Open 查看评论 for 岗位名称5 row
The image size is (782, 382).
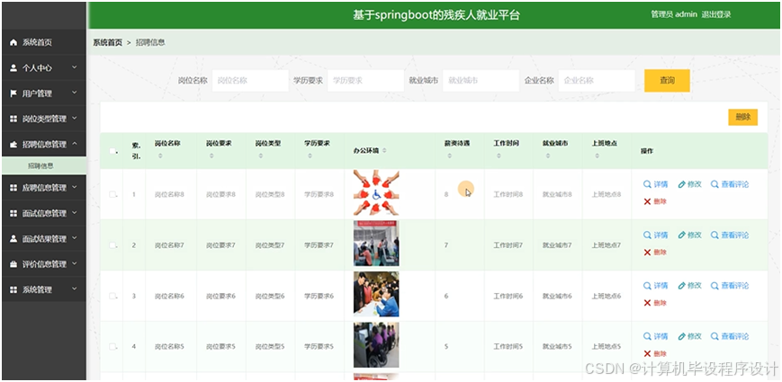[730, 337]
